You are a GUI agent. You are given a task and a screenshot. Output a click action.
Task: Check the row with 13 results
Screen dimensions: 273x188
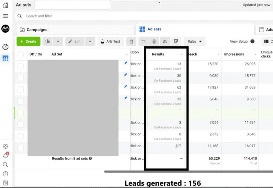[20, 66]
